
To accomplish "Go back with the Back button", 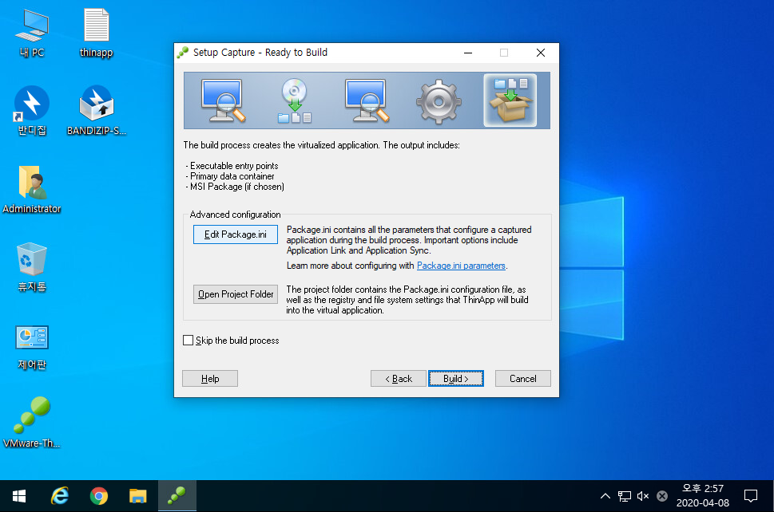I will tap(399, 379).
